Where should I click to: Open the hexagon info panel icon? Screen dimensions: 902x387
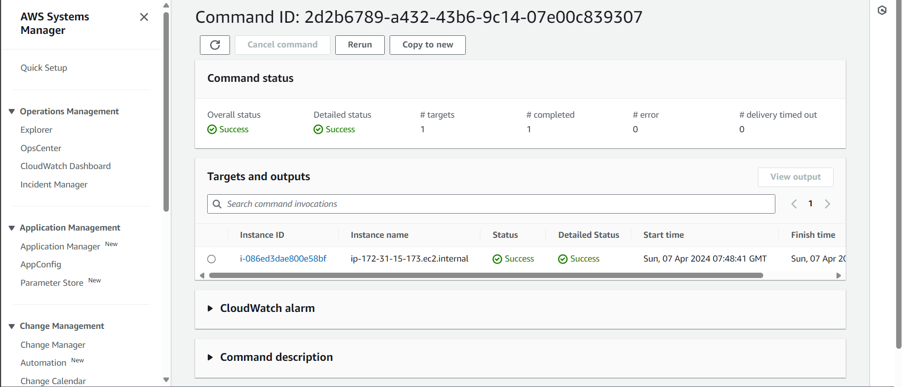click(882, 10)
